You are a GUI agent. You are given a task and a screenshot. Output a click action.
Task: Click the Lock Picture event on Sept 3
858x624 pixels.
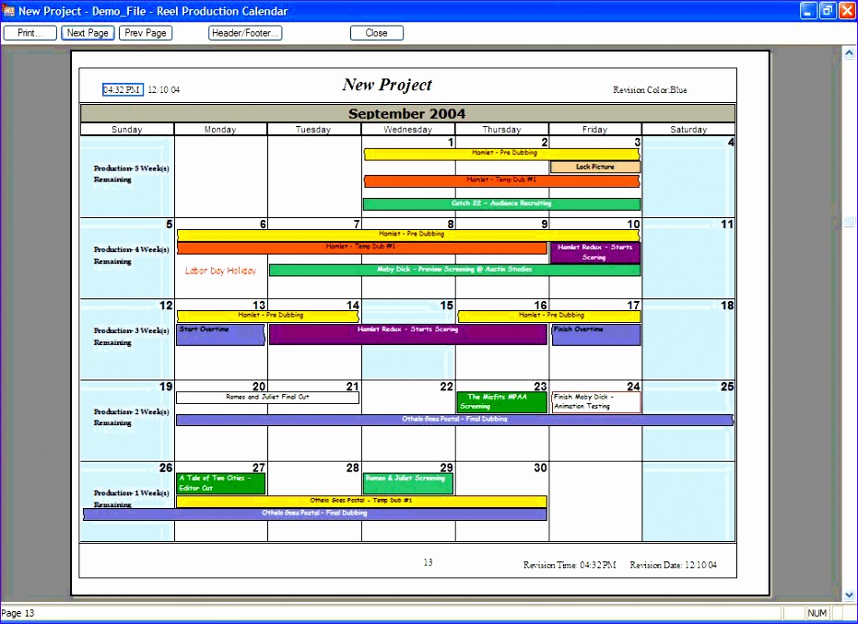tap(594, 167)
